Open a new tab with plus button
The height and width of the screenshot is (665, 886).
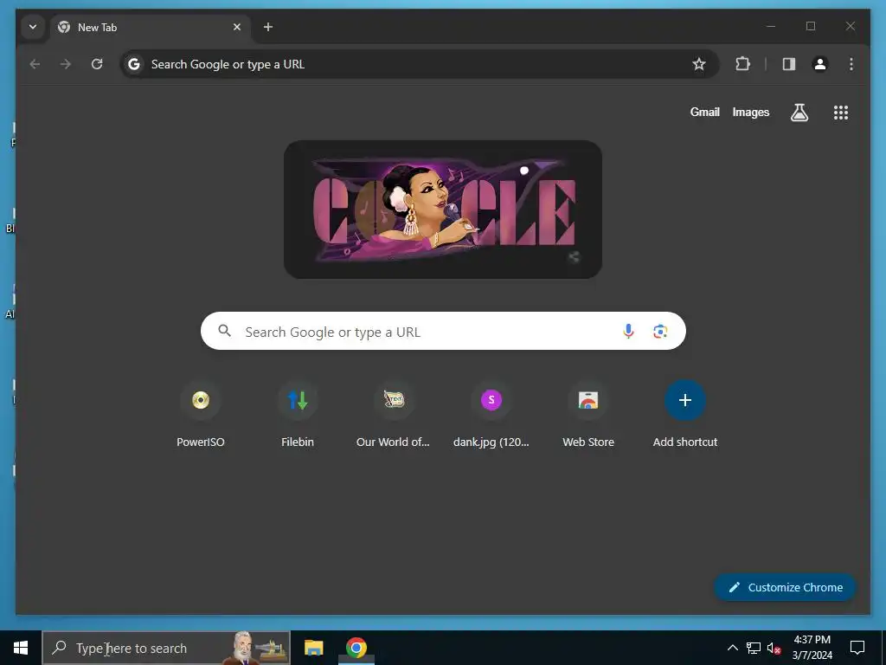[x=268, y=27]
